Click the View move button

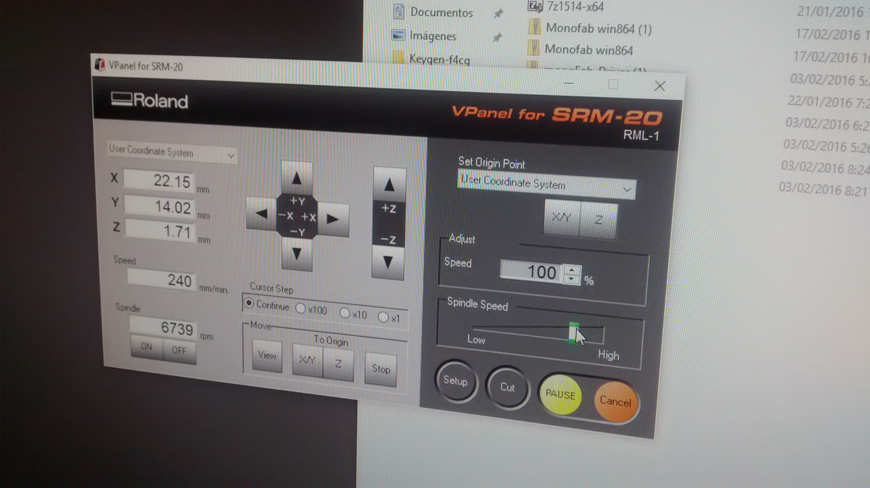(x=267, y=356)
